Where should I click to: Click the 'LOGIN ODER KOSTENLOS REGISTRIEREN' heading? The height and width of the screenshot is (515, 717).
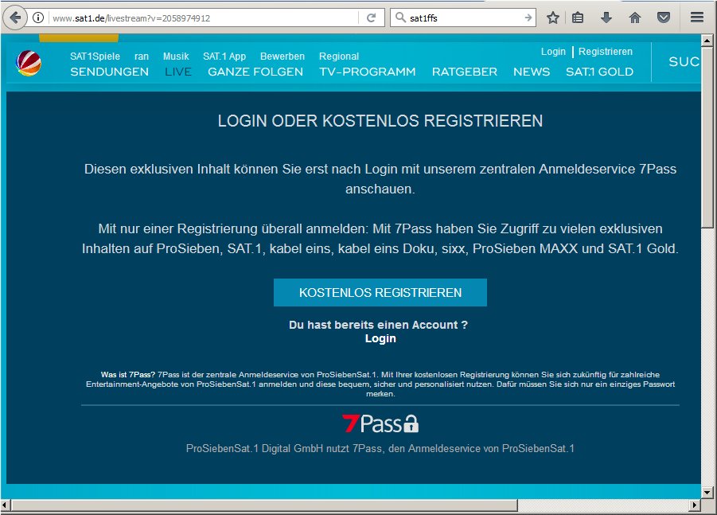380,121
